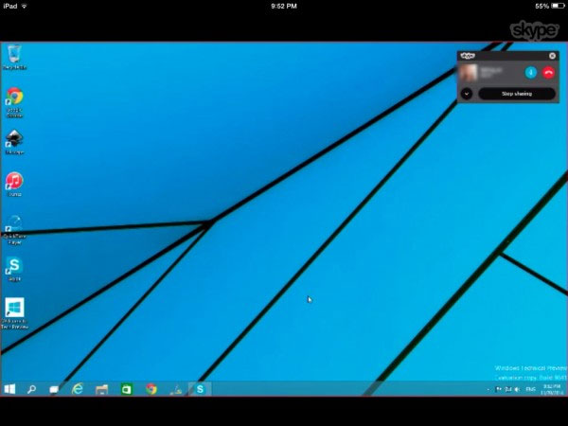The height and width of the screenshot is (426, 568).
Task: Open the Inkscape desktop shortcut
Action: (x=14, y=142)
